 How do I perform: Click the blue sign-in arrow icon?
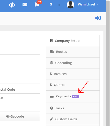pos(98,18)
